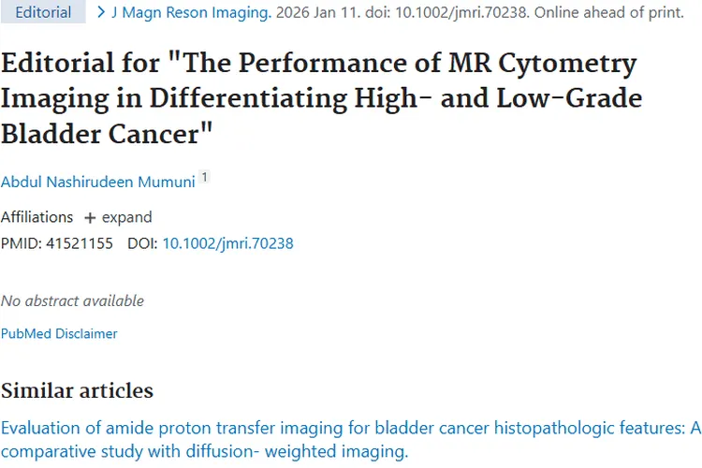702x468 pixels.
Task: Click the chevron arrow beside Editorial badge
Action: 101,13
